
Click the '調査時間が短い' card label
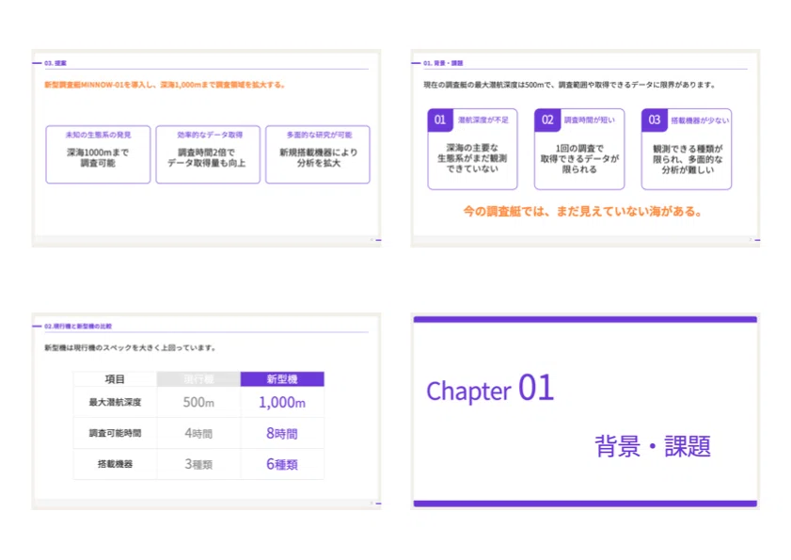pyautogui.click(x=589, y=120)
